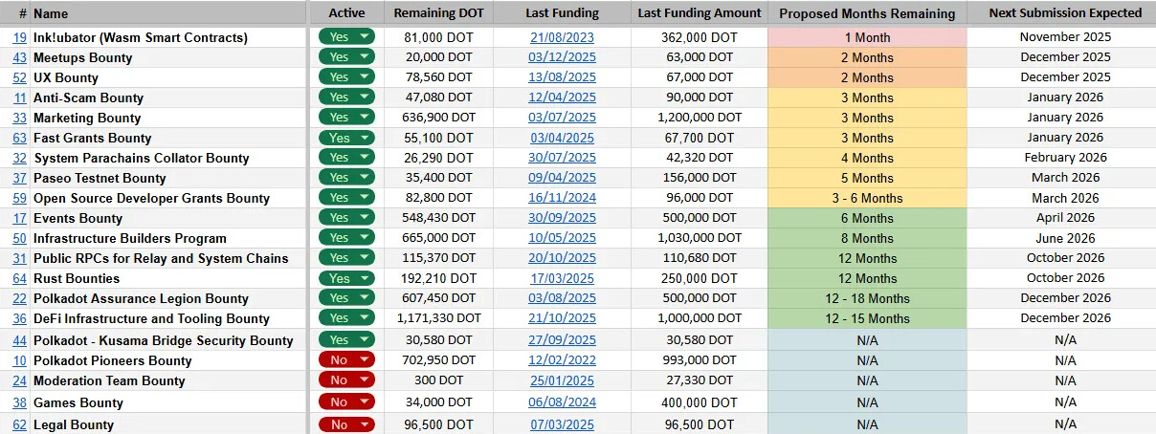
Task: Change Active status of Legal Bounty
Action: coord(365,424)
